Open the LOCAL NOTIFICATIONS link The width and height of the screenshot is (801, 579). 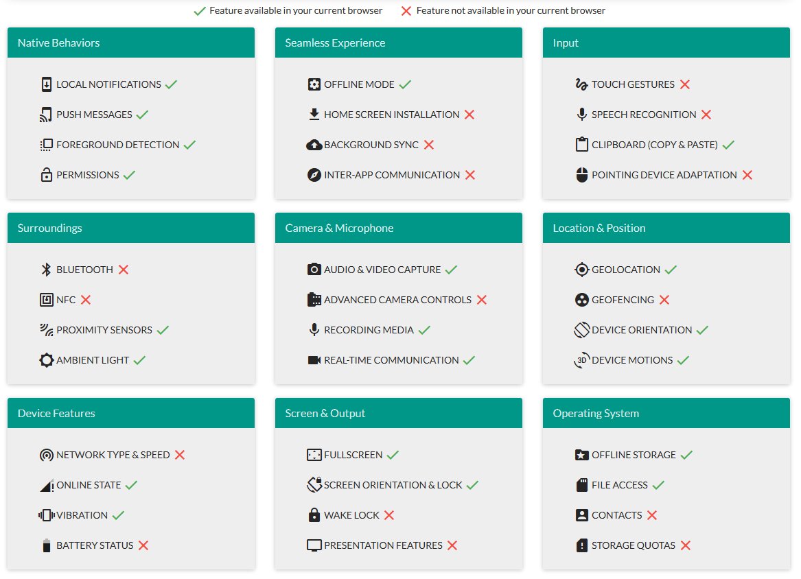[x=109, y=84]
